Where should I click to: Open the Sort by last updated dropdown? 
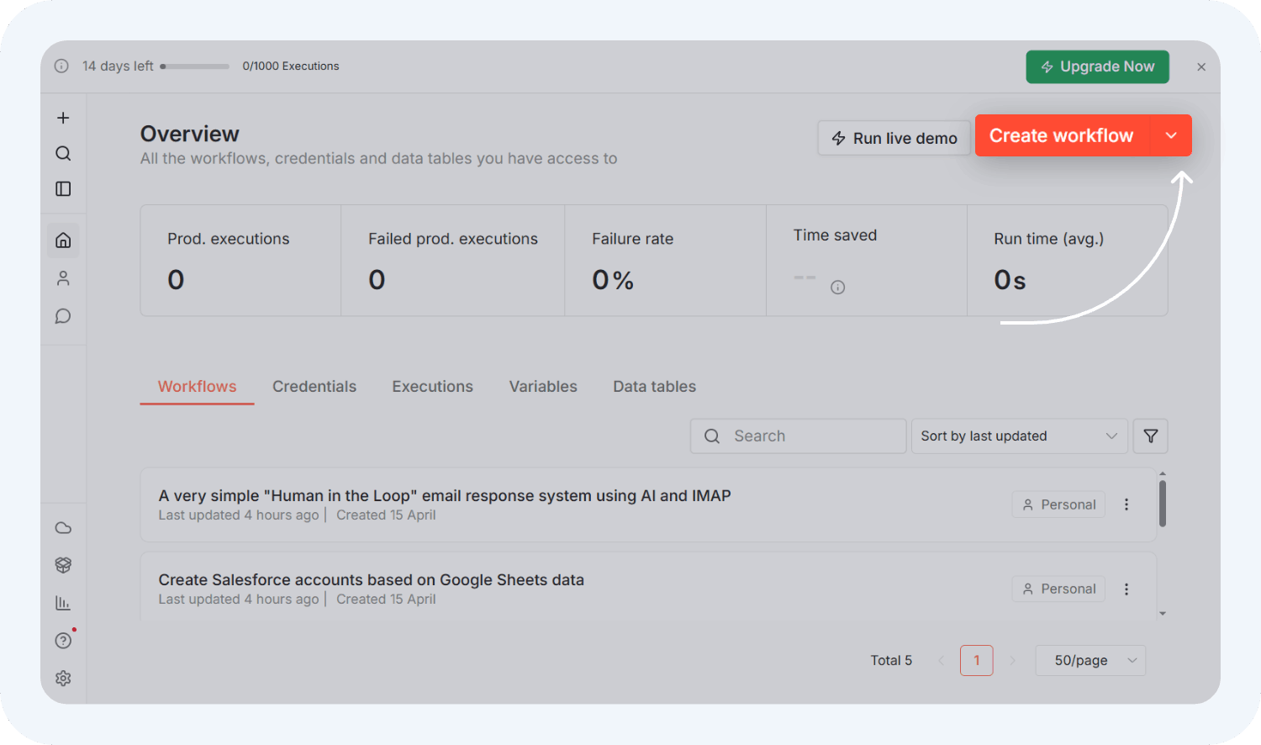(x=1018, y=436)
